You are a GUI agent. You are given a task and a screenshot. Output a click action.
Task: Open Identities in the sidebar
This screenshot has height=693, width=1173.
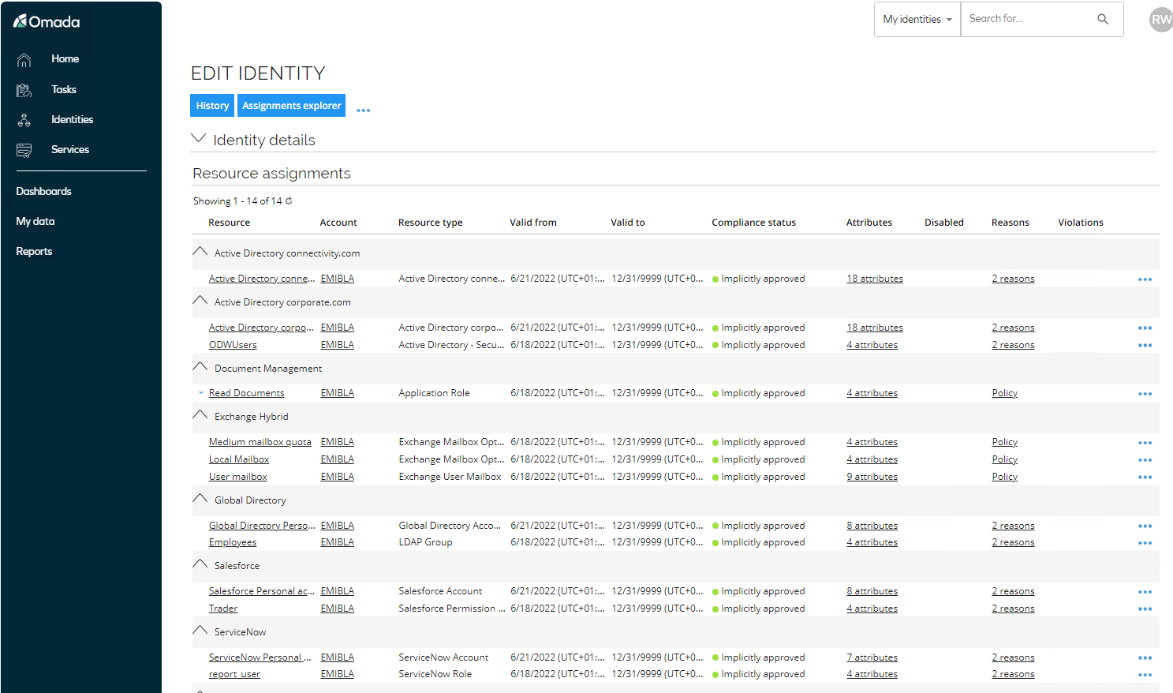(72, 120)
